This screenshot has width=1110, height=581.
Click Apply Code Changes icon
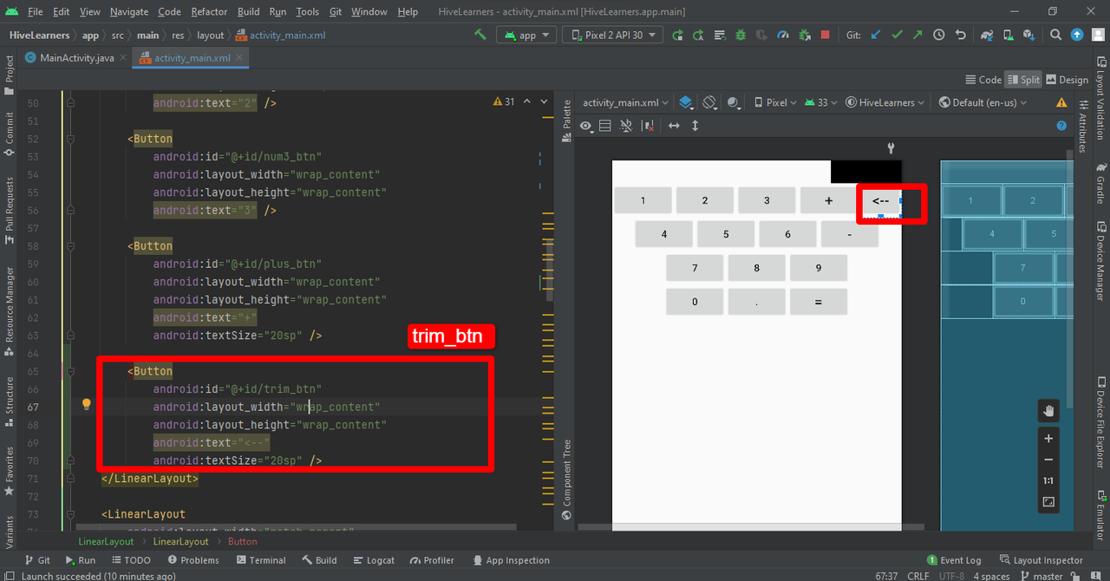click(x=720, y=35)
